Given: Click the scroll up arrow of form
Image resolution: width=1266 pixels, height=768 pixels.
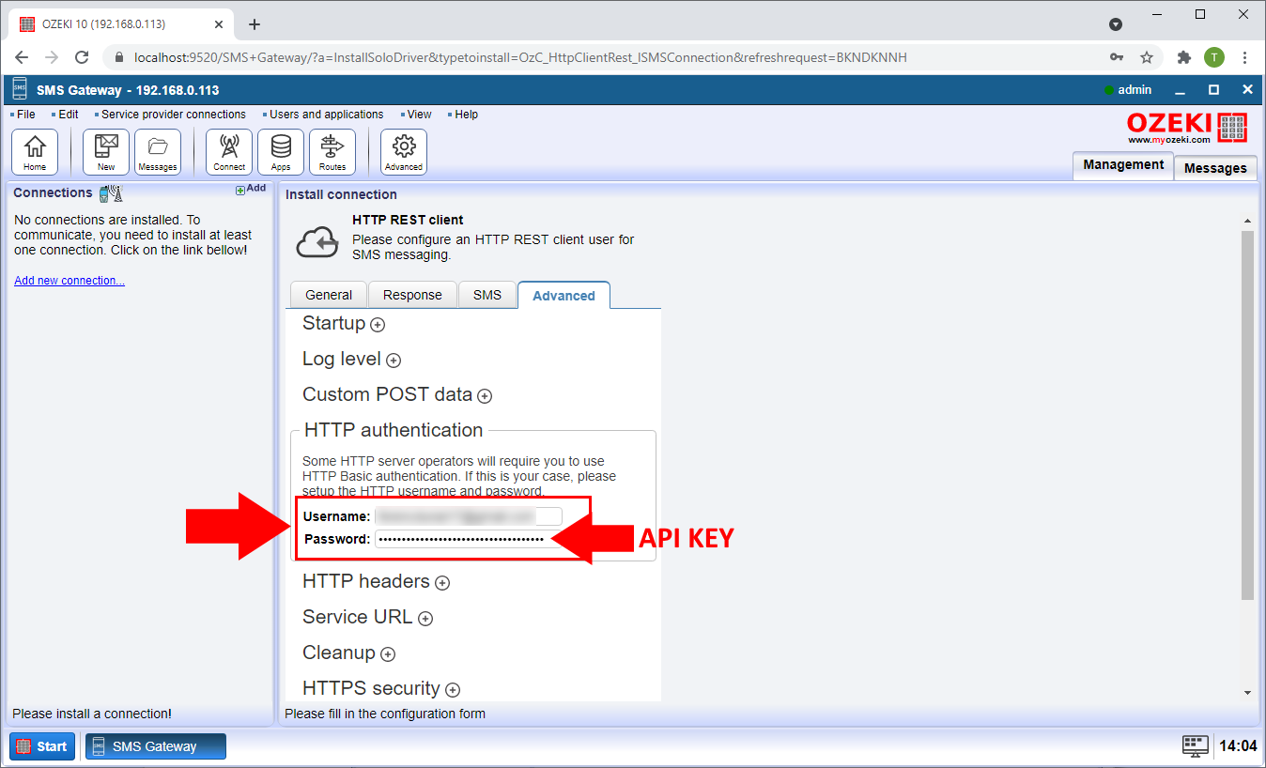Looking at the screenshot, I should (x=1247, y=221).
